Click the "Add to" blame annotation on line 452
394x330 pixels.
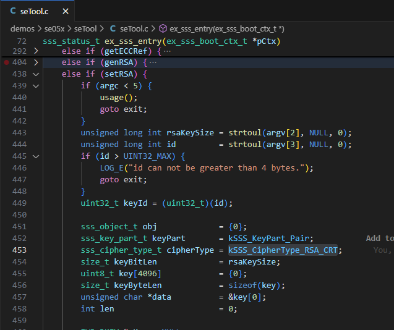coord(380,238)
